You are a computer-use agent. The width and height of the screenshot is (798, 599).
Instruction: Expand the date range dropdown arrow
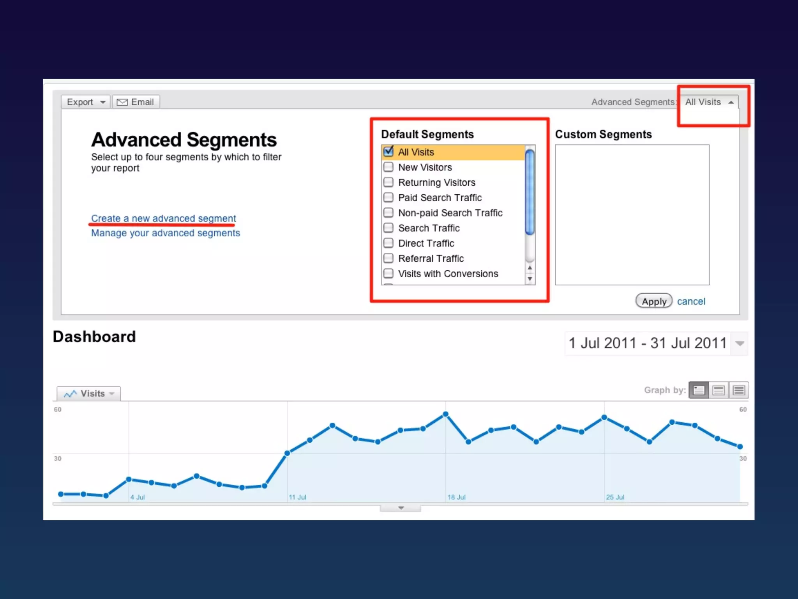point(740,344)
